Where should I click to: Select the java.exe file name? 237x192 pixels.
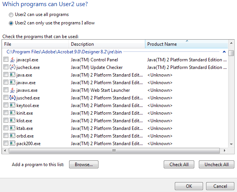click(24, 75)
